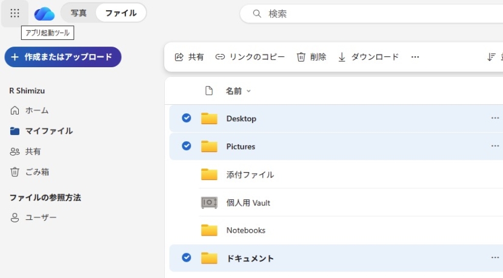Uncheck the ドキュメント folder checkbox
This screenshot has width=503, height=278.
coord(187,257)
